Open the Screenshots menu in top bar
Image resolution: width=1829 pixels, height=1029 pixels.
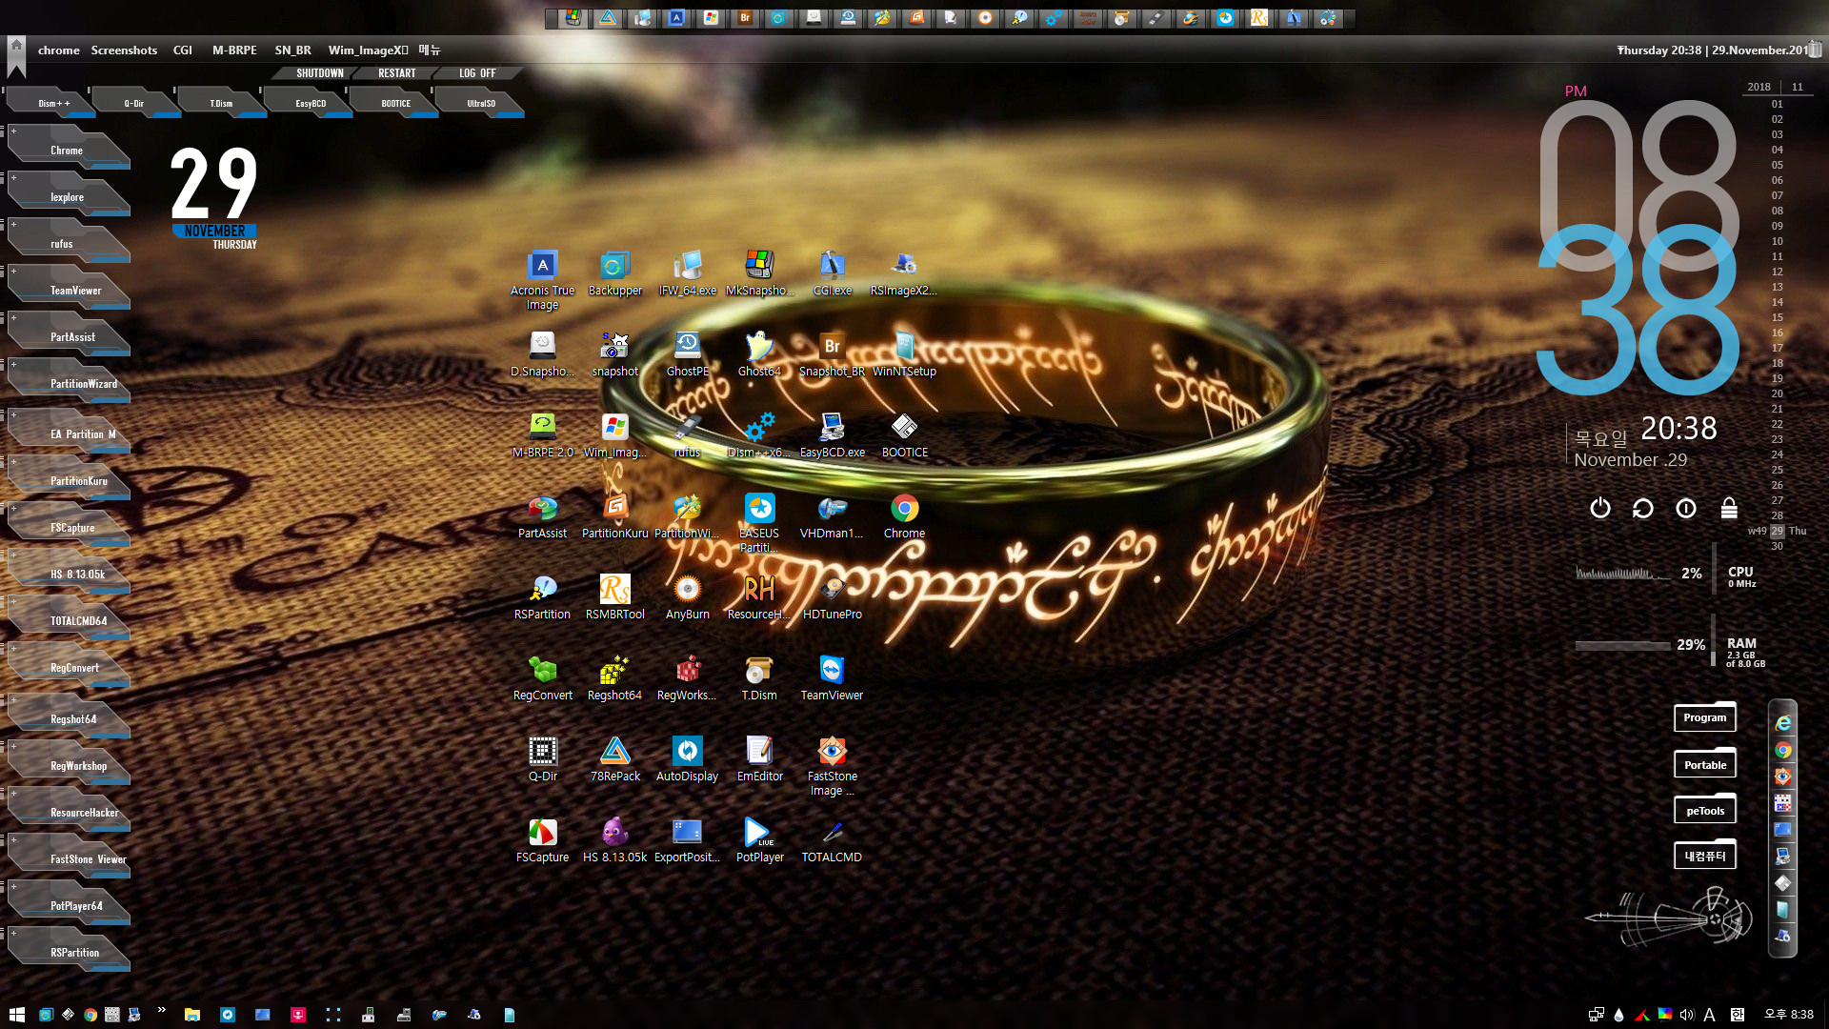click(x=124, y=50)
